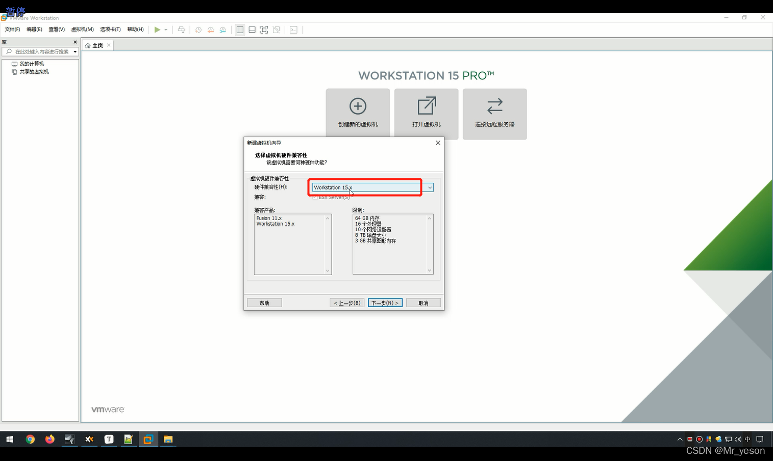Click the 8 TB 磁盘大小 limit entry

pos(370,235)
